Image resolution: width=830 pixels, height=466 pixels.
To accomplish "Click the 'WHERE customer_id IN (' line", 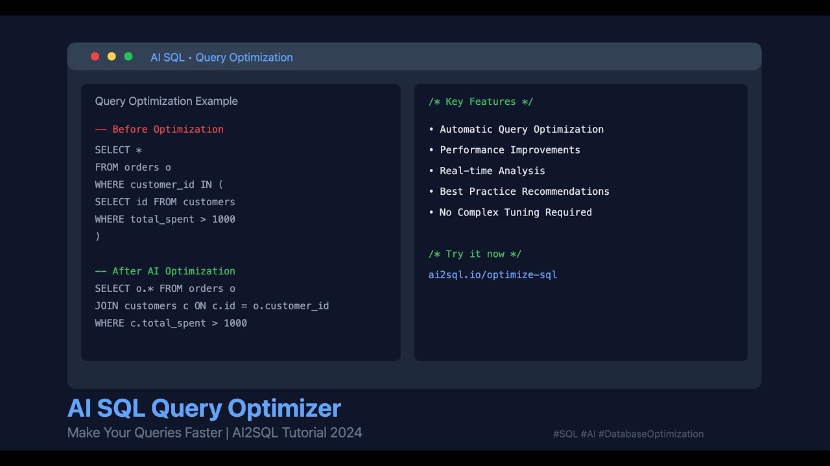I will [160, 184].
